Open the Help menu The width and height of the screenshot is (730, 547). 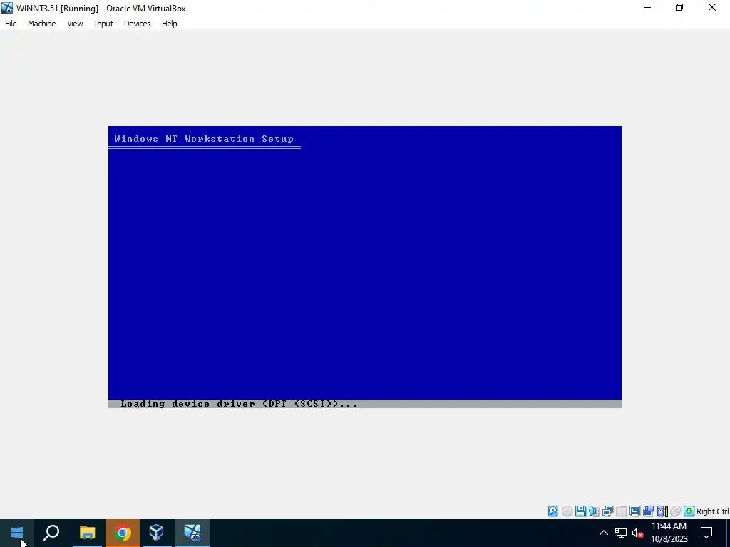170,24
